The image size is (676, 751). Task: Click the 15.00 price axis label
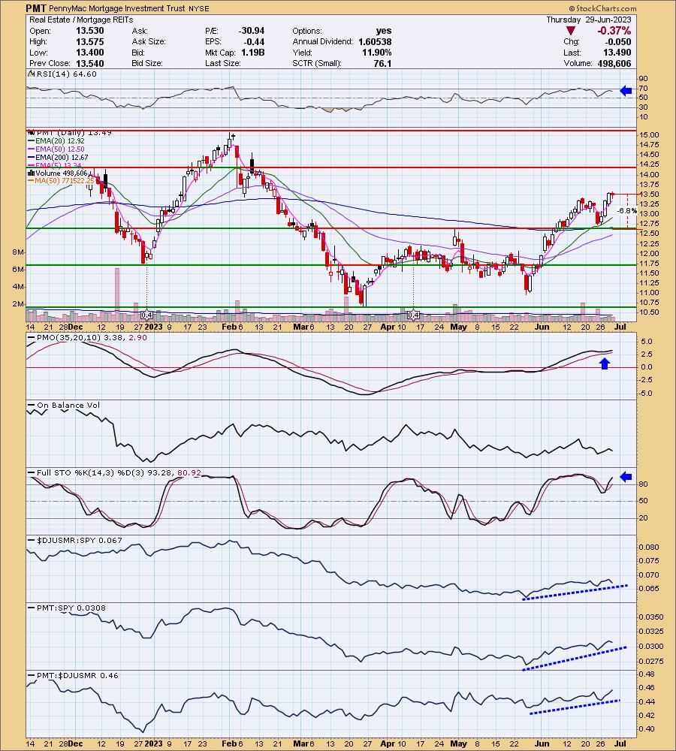click(x=648, y=135)
